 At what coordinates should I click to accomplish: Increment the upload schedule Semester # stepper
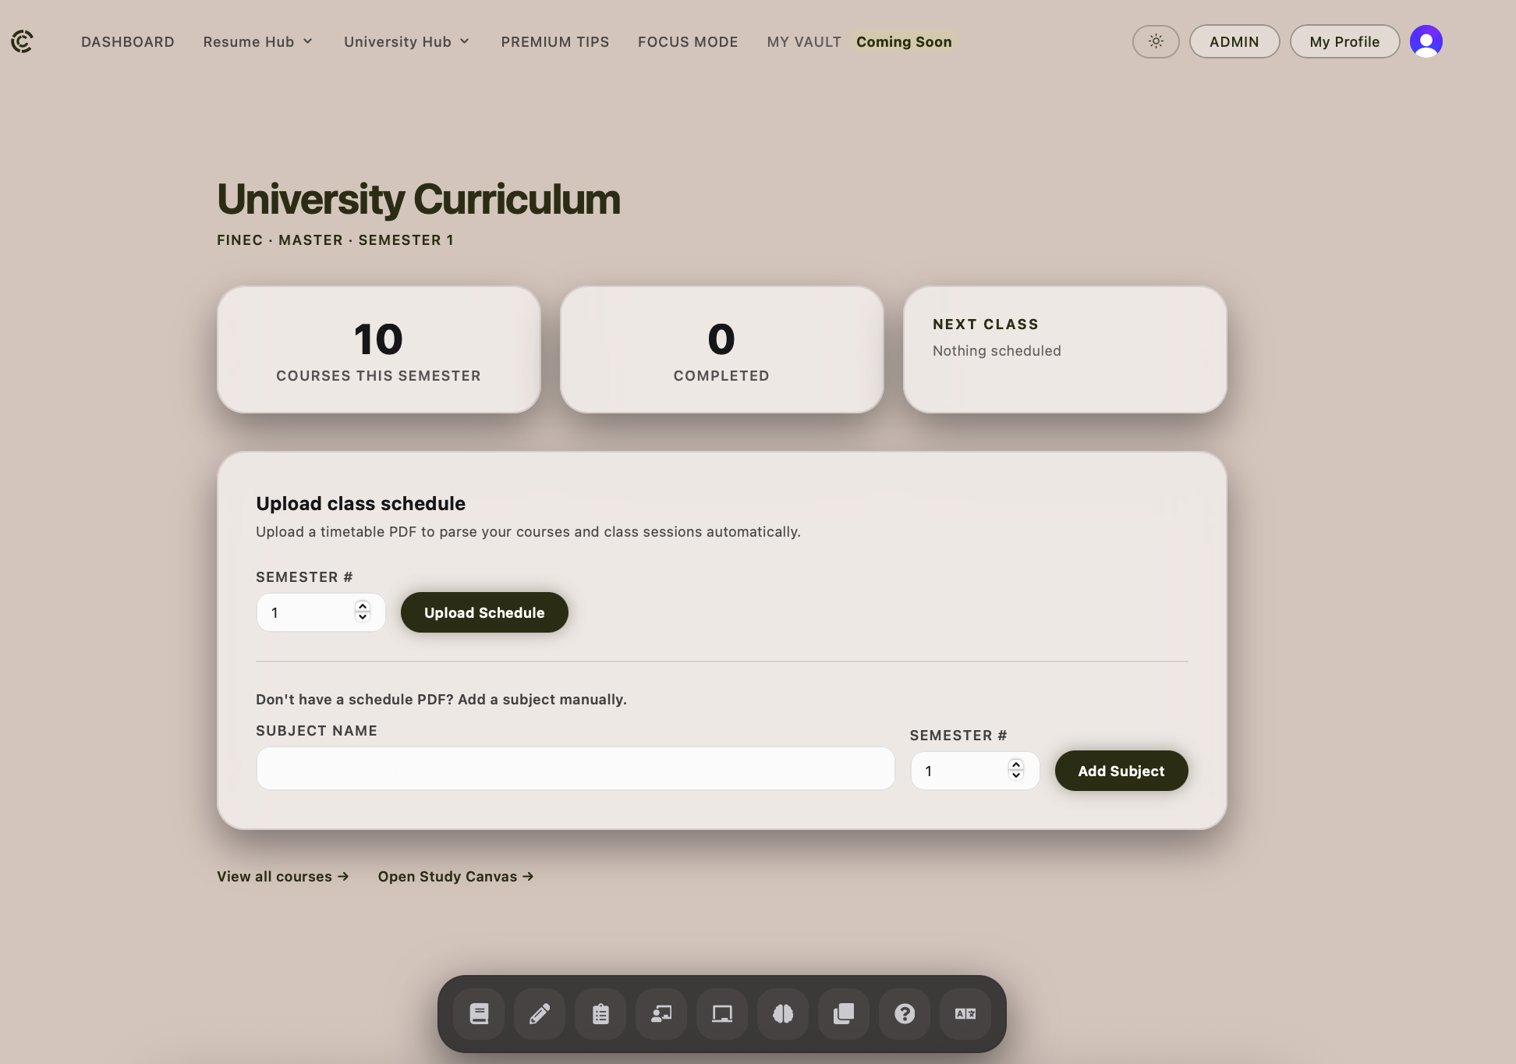pos(363,606)
